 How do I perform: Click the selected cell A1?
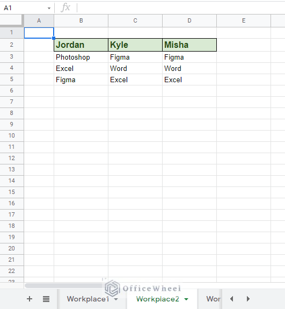pyautogui.click(x=39, y=33)
